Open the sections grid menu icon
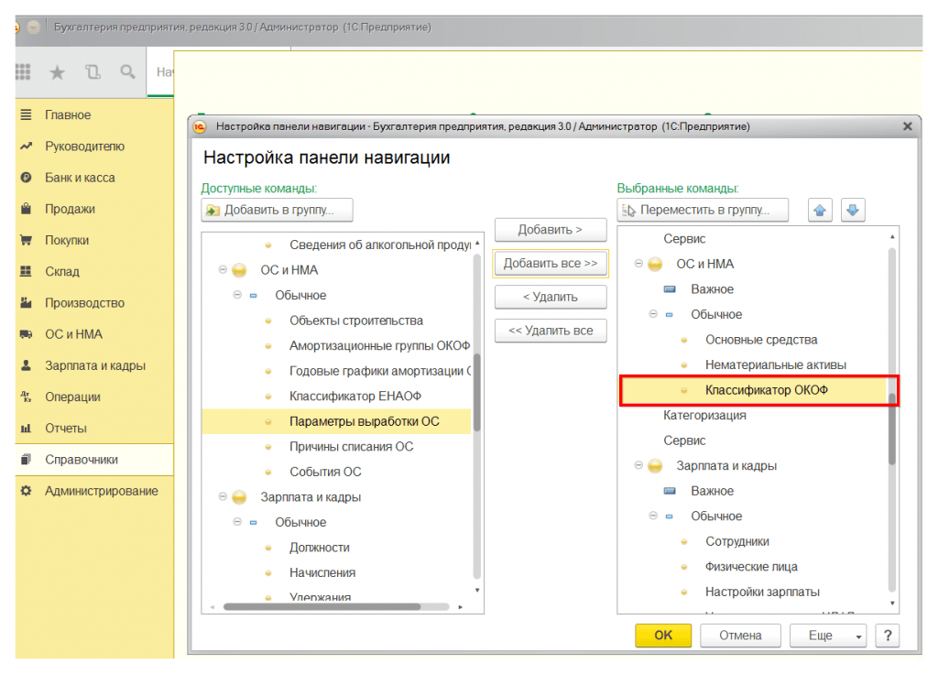The height and width of the screenshot is (674, 938). click(23, 72)
